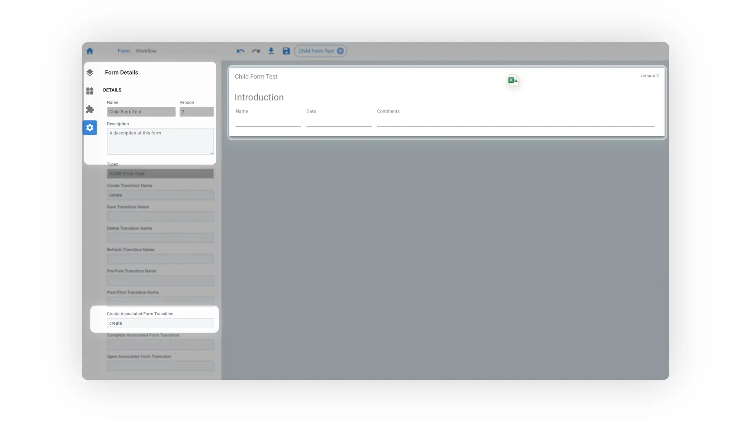Open the Create Associated Form Transition field
751x422 pixels.
pyautogui.click(x=160, y=323)
